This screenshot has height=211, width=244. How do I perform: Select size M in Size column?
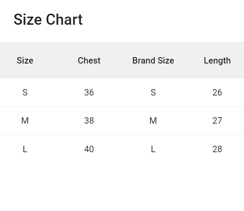(25, 121)
